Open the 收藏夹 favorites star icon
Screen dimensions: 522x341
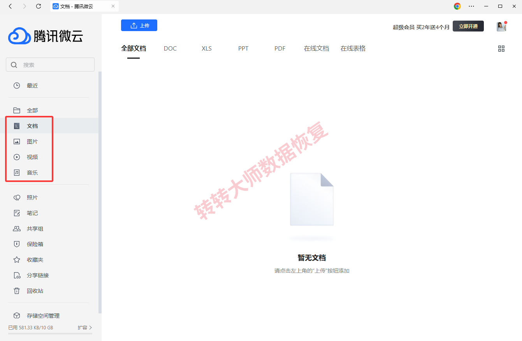17,260
